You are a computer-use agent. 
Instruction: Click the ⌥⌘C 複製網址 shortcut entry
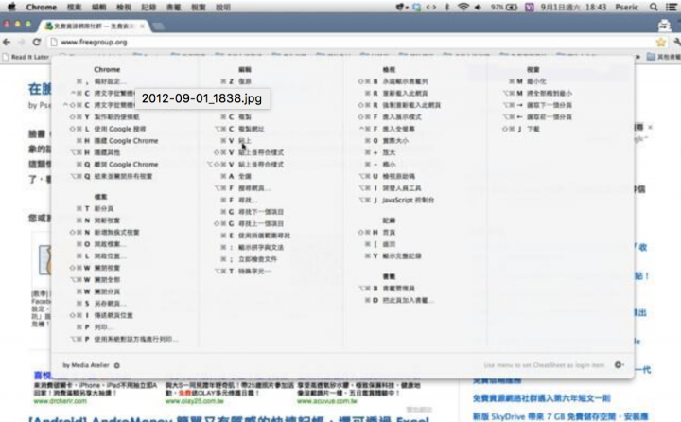[x=239, y=129]
